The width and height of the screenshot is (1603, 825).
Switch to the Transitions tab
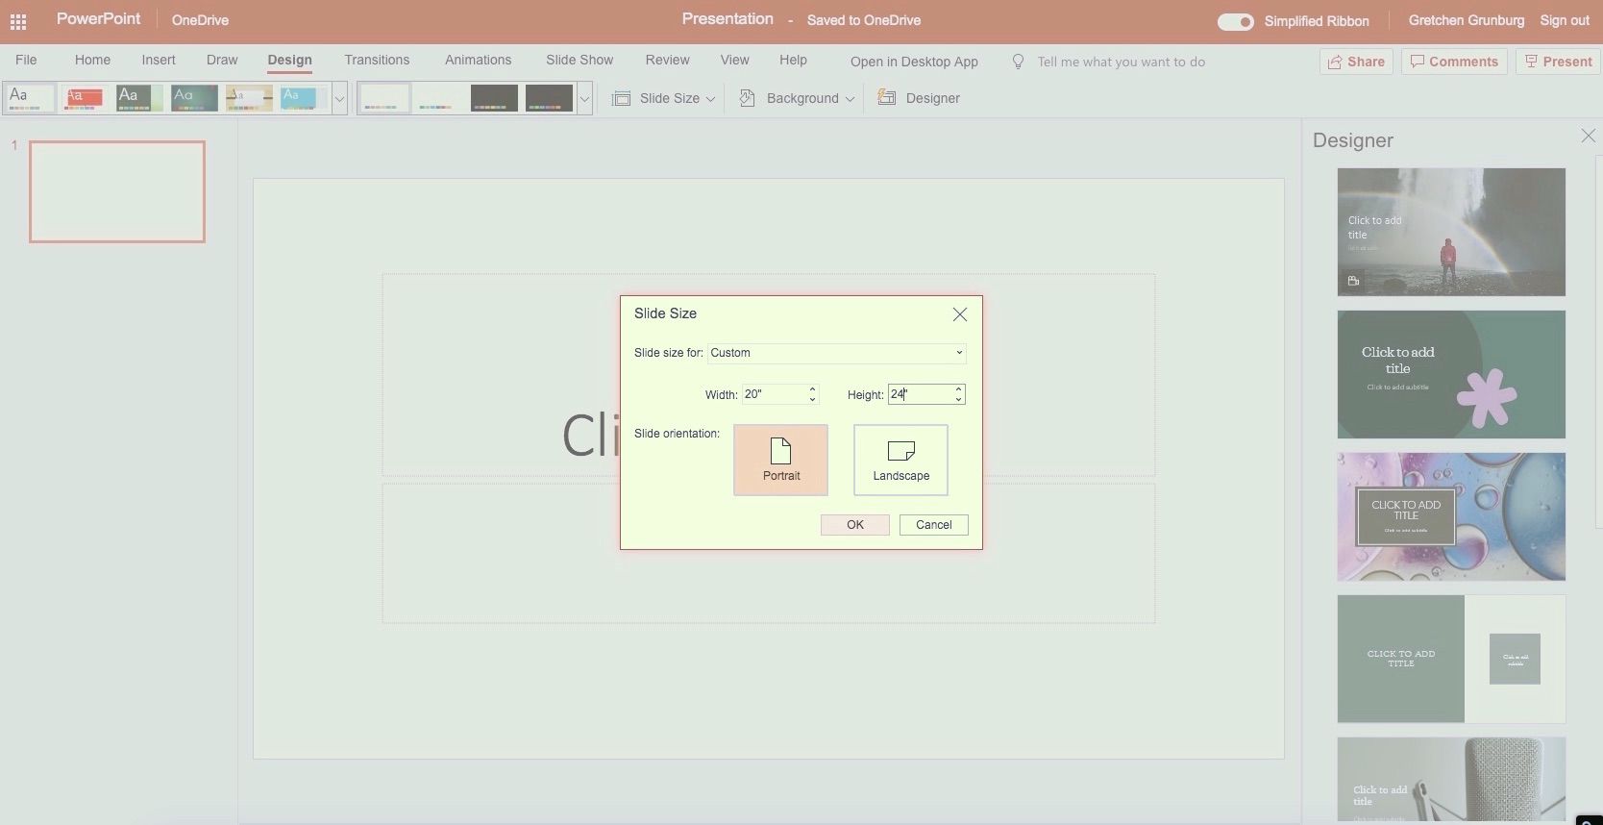point(377,60)
